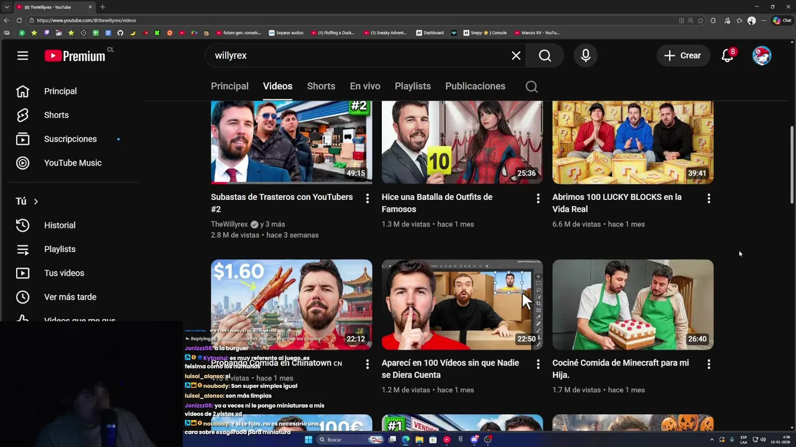Open options menu for Batalla de Outfits video
This screenshot has height=447, width=796.
(x=538, y=199)
